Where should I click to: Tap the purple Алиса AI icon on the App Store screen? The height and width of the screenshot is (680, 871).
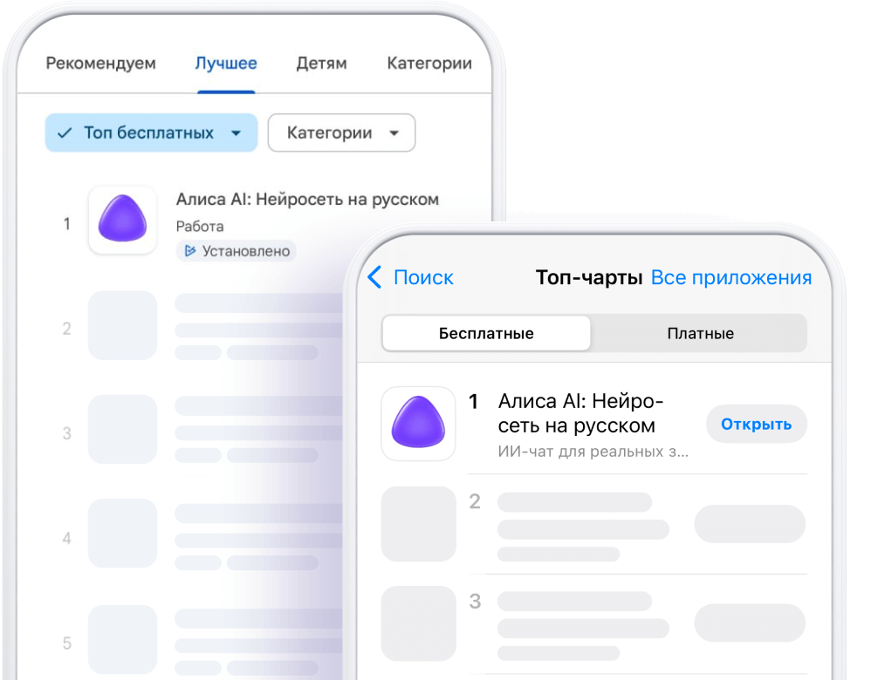(x=418, y=424)
